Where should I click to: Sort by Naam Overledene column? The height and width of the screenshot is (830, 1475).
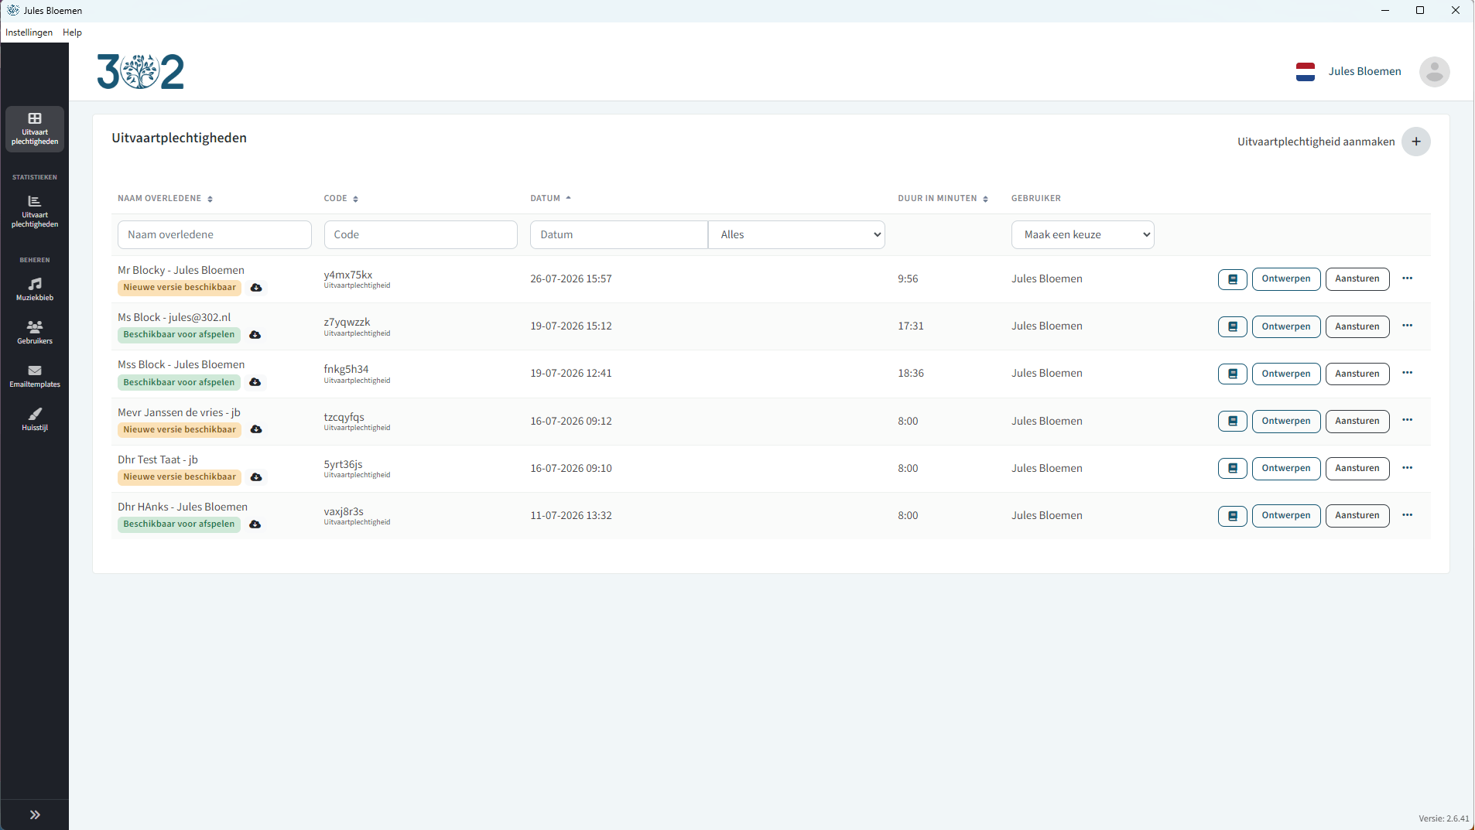tap(165, 199)
